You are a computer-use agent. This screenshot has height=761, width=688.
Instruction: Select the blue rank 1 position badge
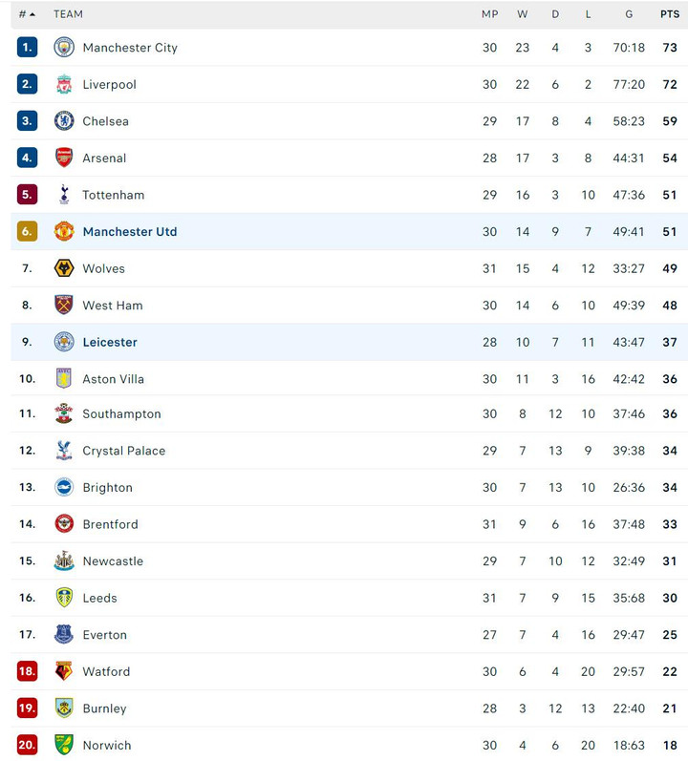[x=27, y=48]
